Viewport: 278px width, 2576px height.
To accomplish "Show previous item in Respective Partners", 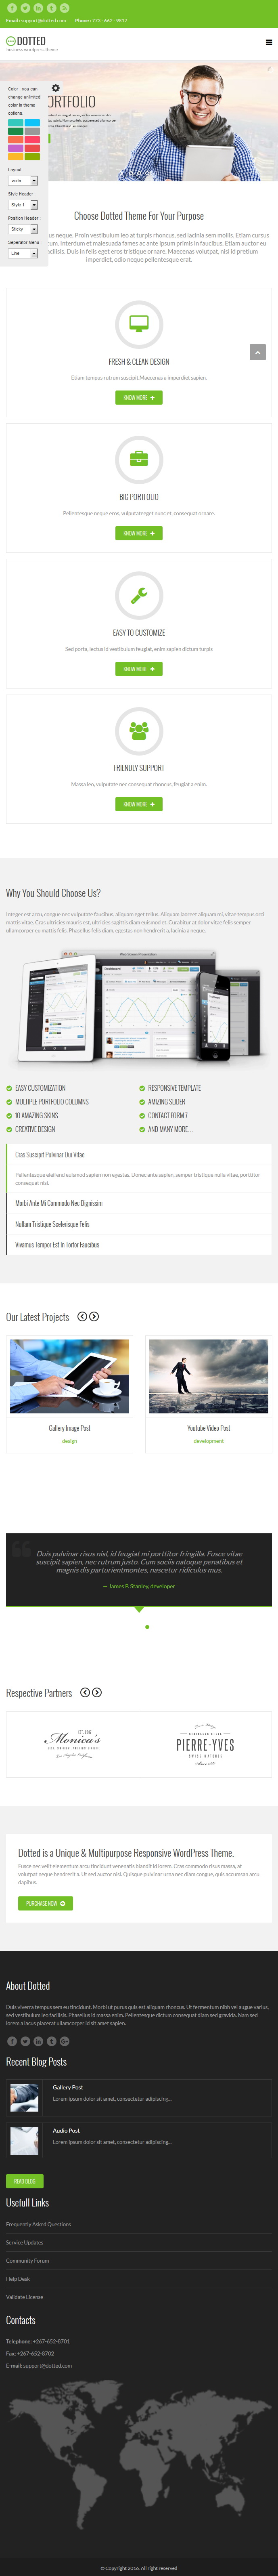I will pos(85,1692).
